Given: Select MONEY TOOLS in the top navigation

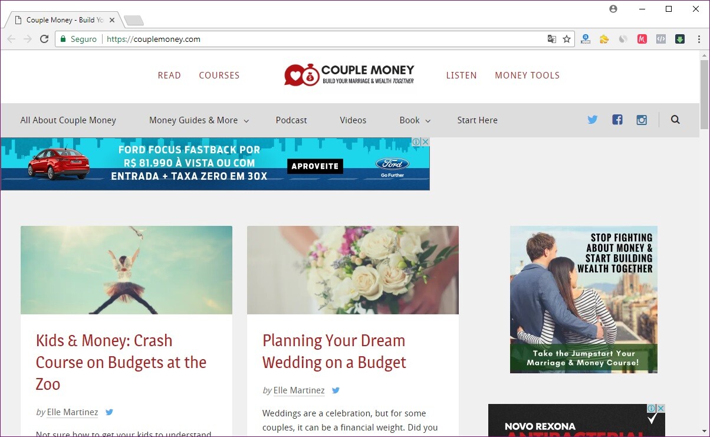Looking at the screenshot, I should click(527, 75).
